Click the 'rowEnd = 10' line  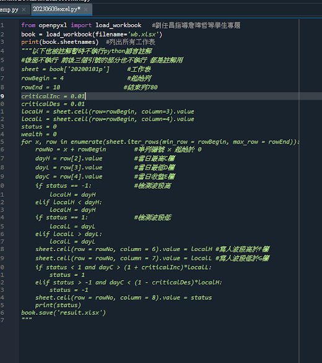click(x=41, y=87)
